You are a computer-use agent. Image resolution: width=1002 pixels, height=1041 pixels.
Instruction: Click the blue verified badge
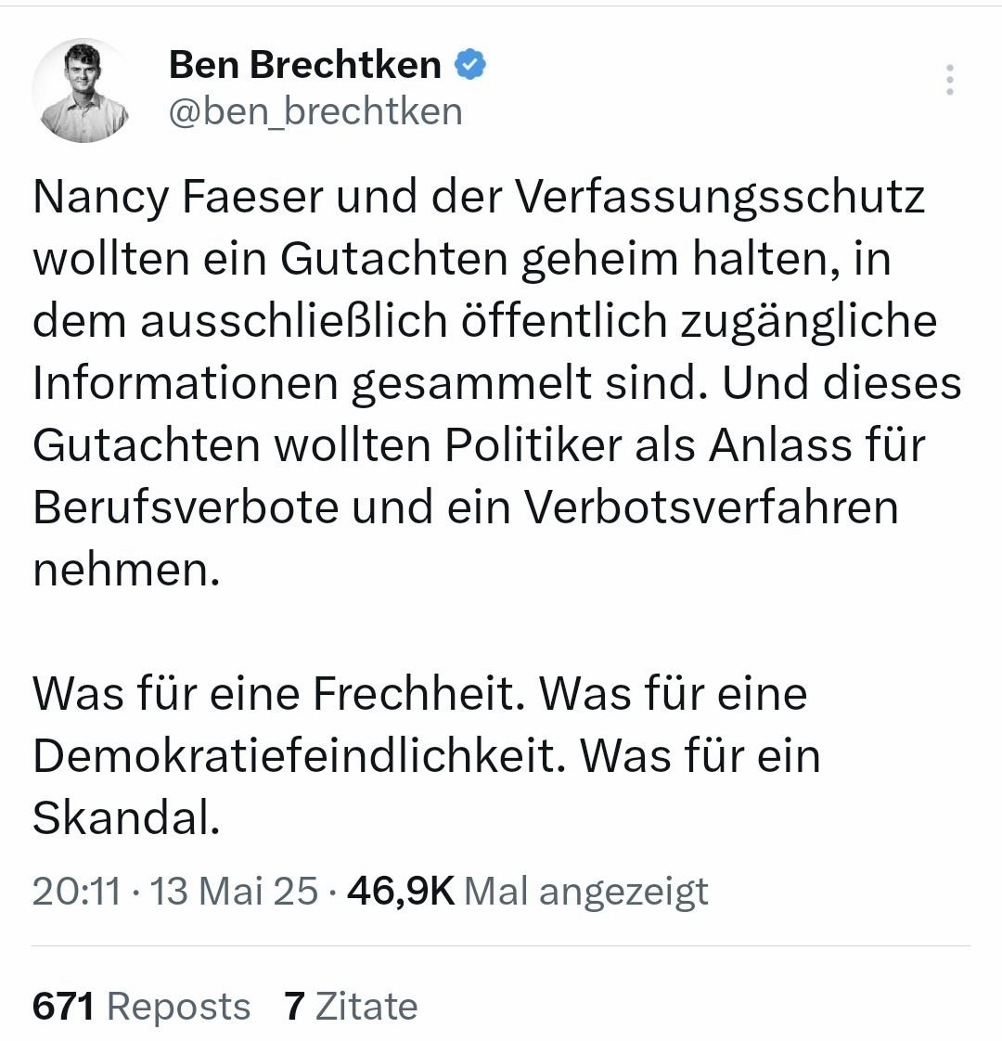click(470, 65)
